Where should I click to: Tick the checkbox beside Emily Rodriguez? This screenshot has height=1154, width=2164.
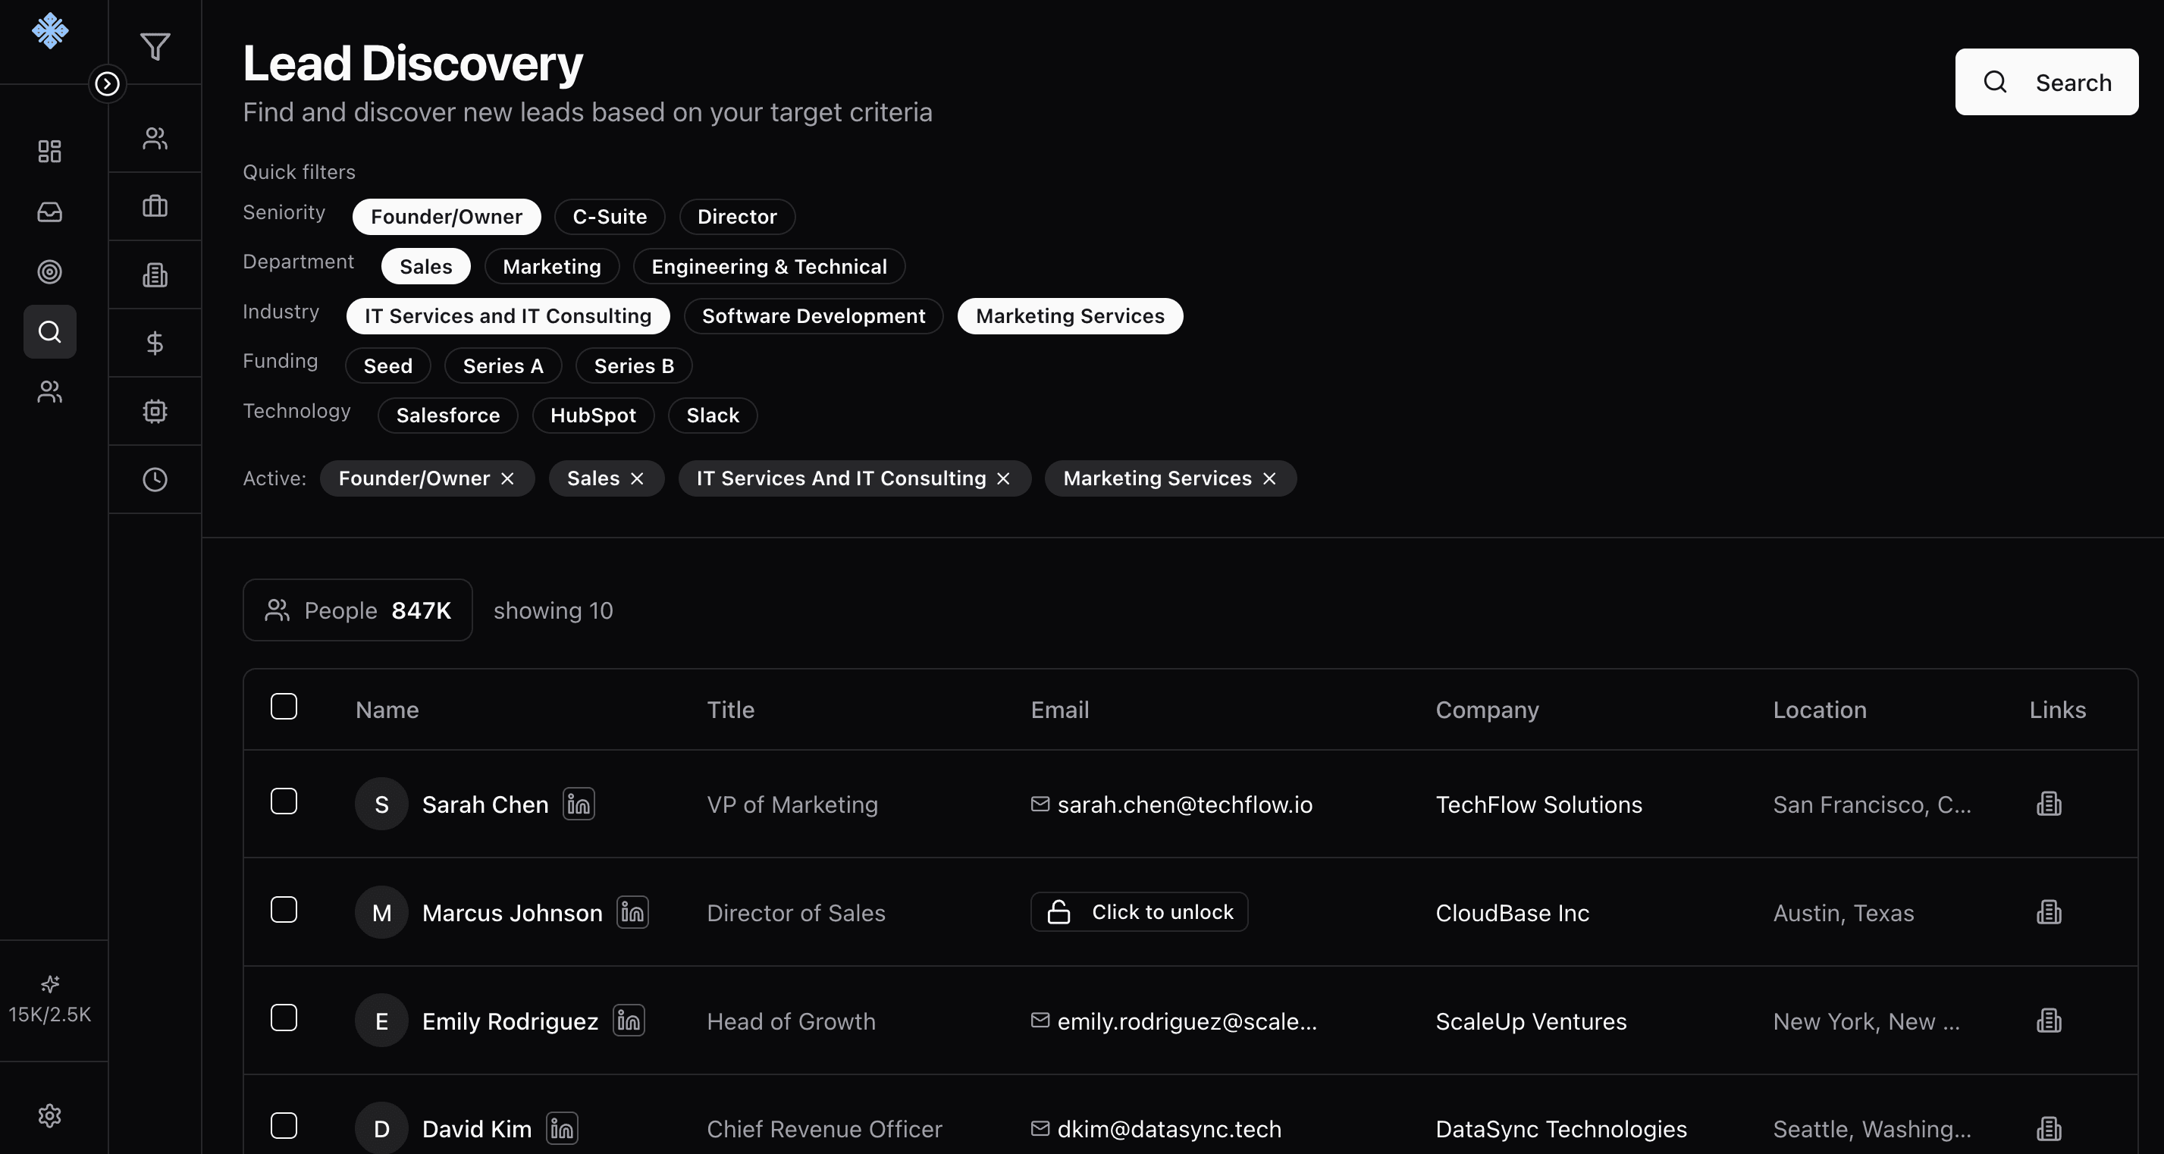click(284, 1018)
